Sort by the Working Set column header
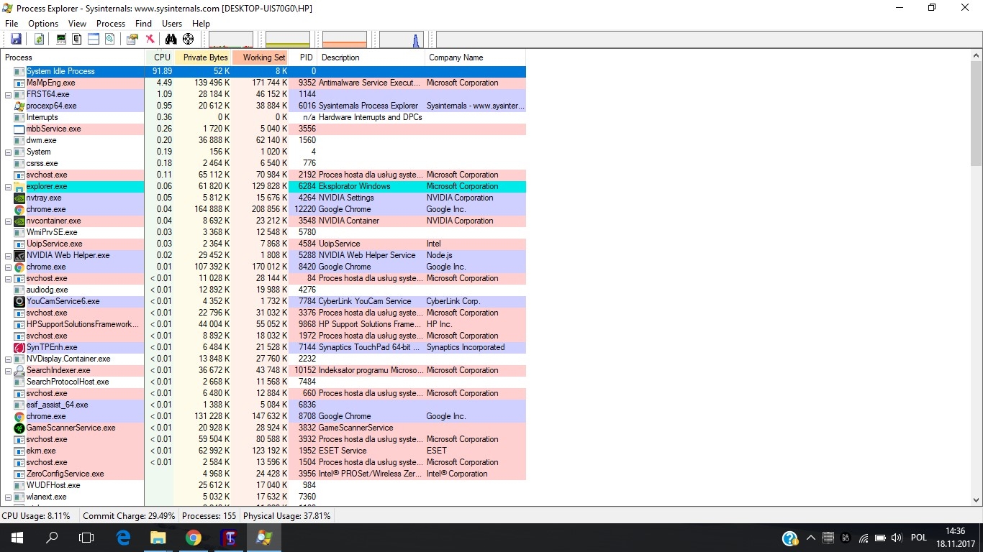 click(261, 57)
